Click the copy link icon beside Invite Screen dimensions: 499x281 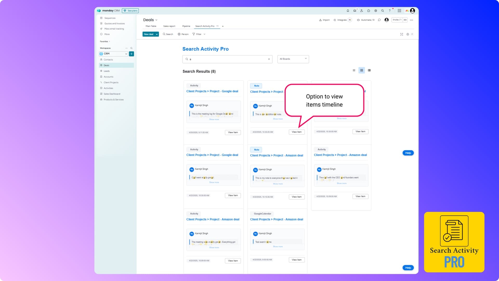(x=405, y=20)
